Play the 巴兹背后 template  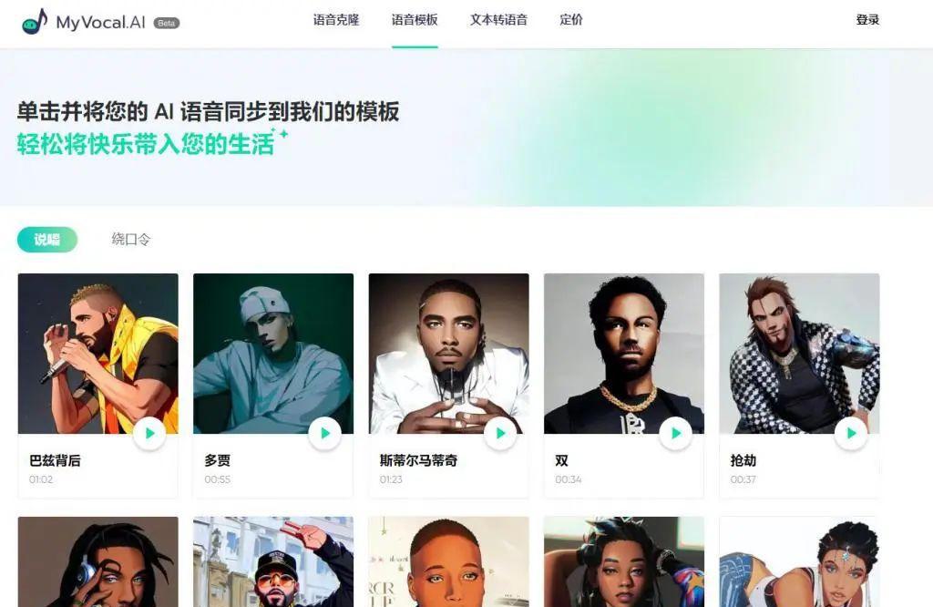point(149,434)
